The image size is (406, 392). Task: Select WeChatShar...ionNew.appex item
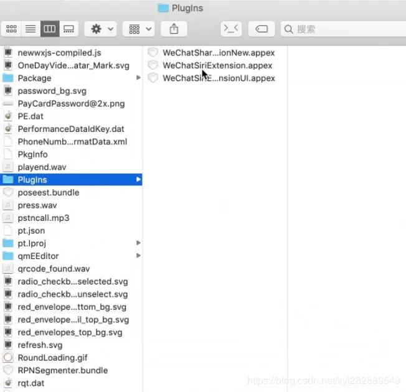(215, 53)
